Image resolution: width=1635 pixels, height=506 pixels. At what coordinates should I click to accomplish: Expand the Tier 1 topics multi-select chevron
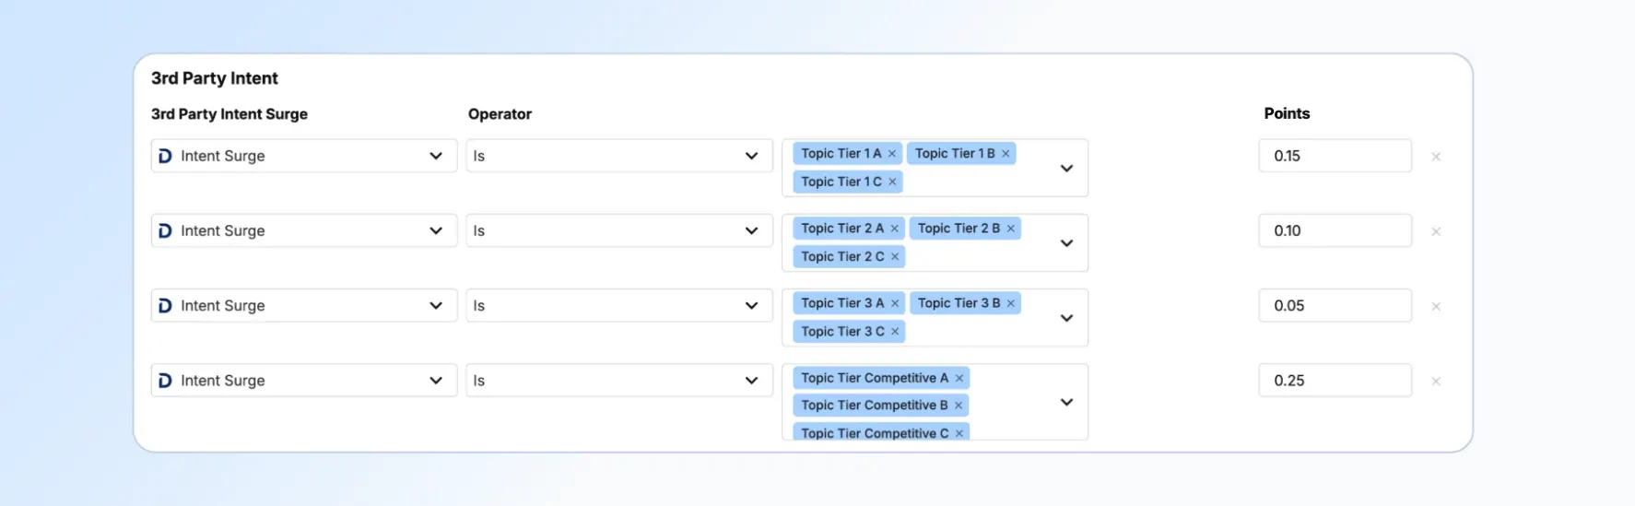point(1066,169)
